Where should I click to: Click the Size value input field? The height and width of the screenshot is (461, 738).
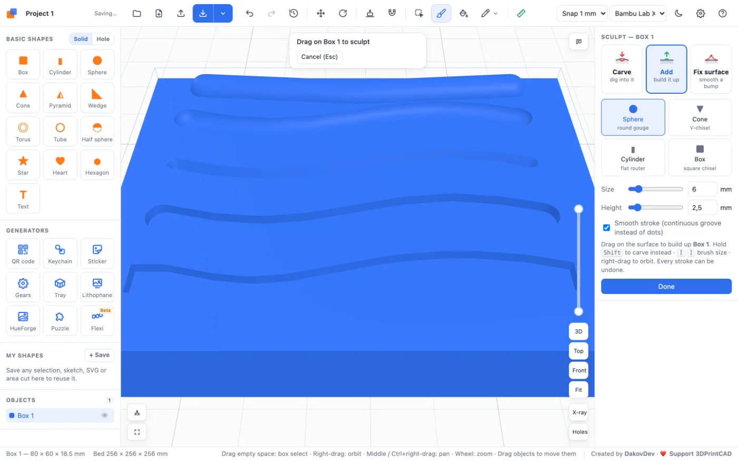click(x=702, y=189)
